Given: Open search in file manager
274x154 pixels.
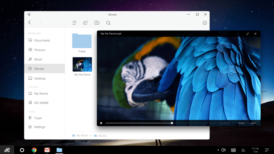Looking at the screenshot, I should [x=108, y=23].
